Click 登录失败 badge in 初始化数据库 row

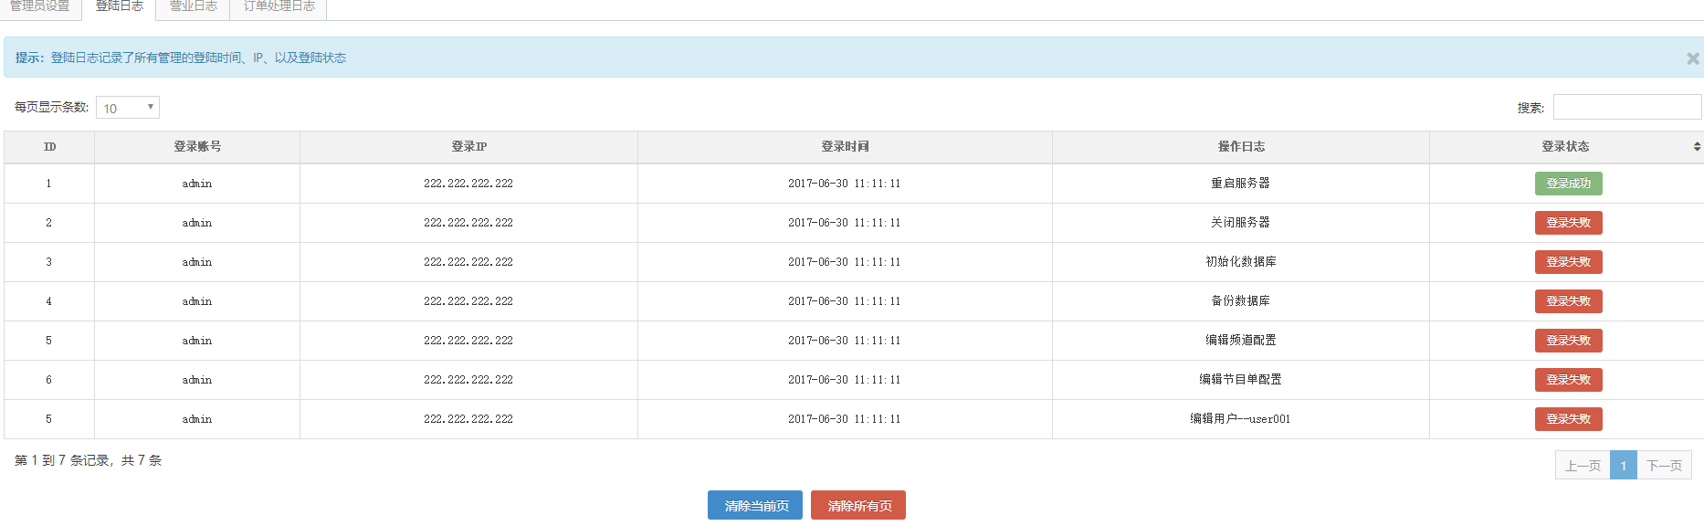1568,262
